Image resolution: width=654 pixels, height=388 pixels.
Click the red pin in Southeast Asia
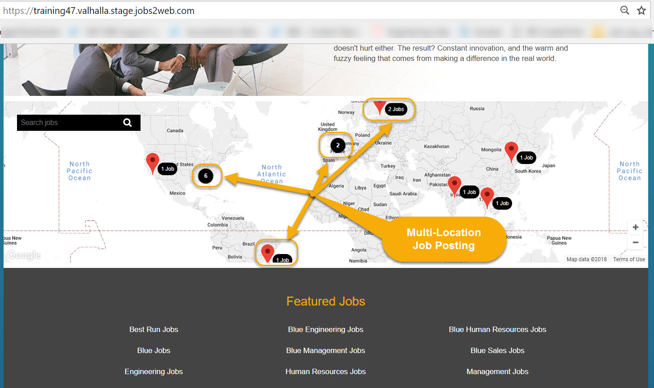click(487, 198)
